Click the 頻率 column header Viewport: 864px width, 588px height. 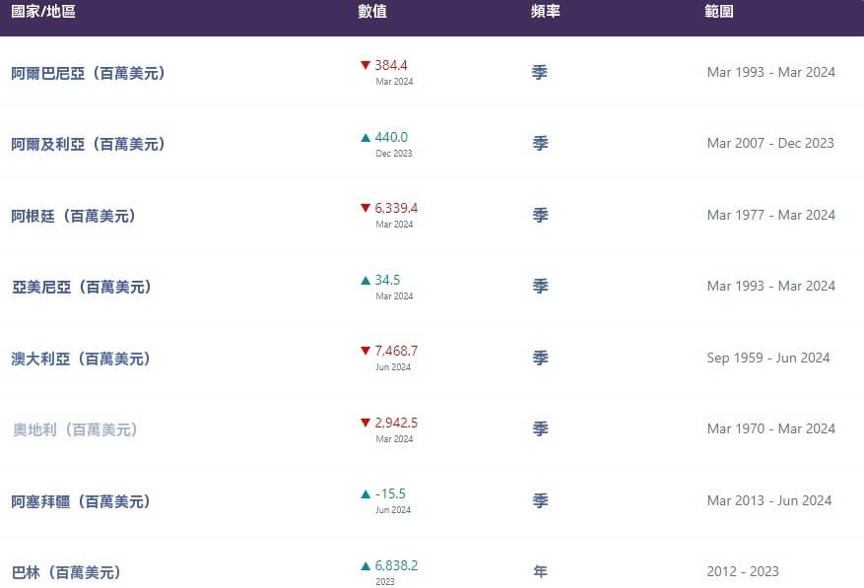(x=546, y=11)
